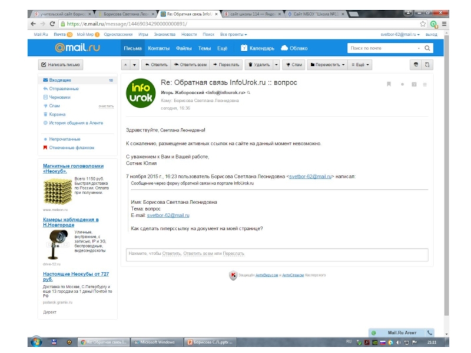The height and width of the screenshot is (353, 471).
Task: Click the Kaspersky shield icon
Action: pyautogui.click(x=233, y=275)
